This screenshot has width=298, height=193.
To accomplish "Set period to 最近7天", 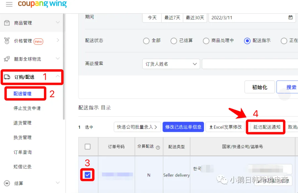I will [172, 18].
